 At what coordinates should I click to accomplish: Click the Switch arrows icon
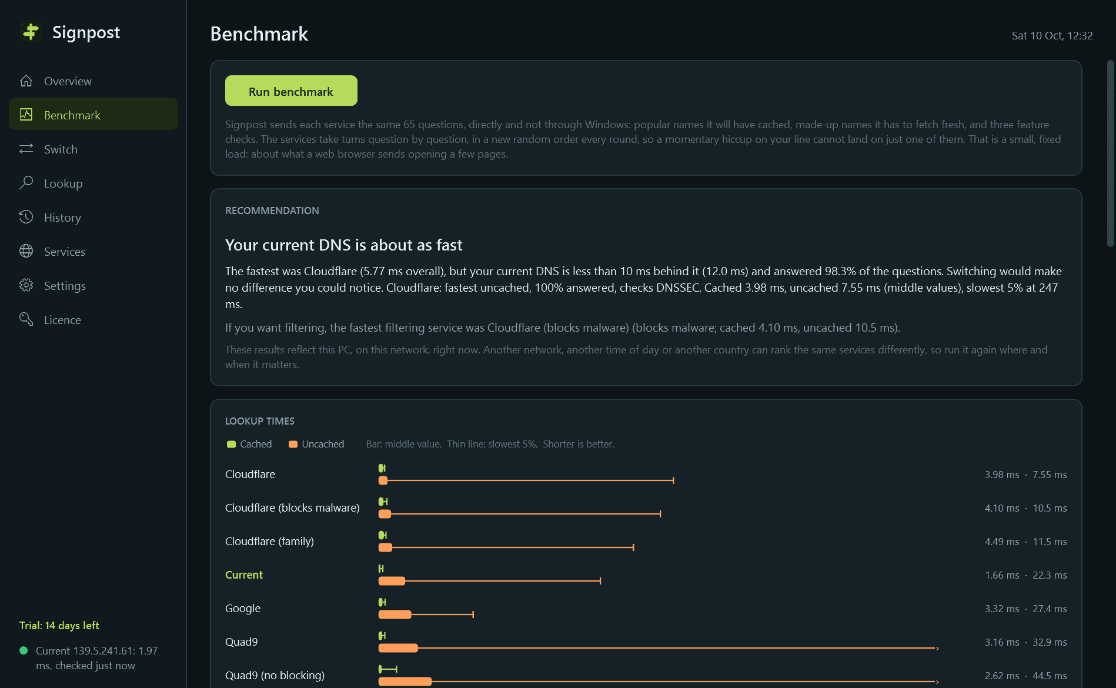(26, 149)
